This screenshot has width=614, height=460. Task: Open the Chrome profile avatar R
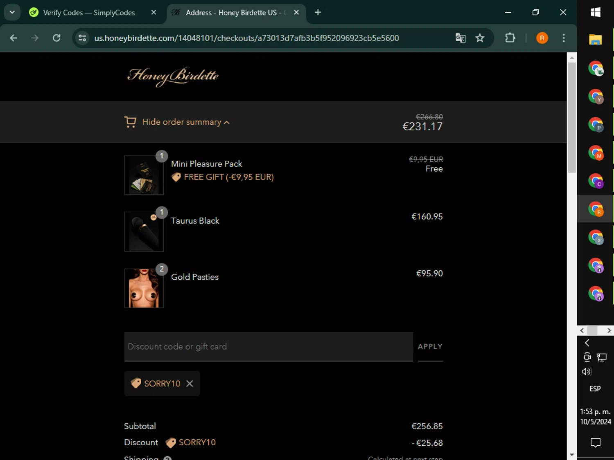[x=542, y=38]
